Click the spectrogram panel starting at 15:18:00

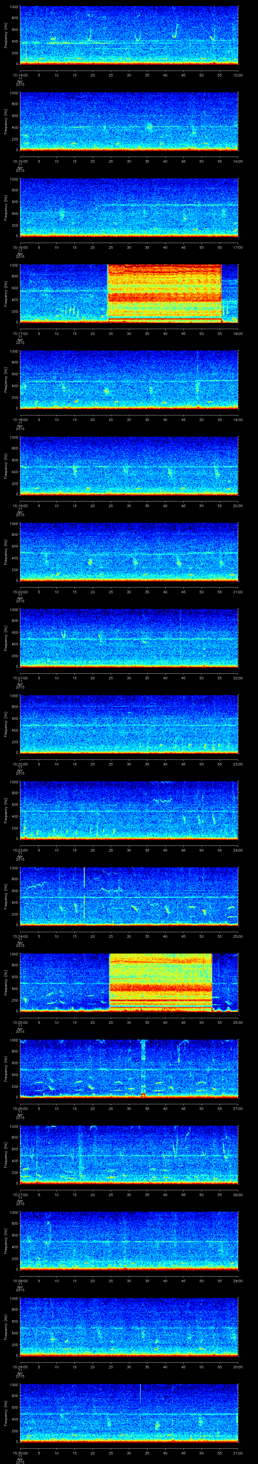coord(129,380)
